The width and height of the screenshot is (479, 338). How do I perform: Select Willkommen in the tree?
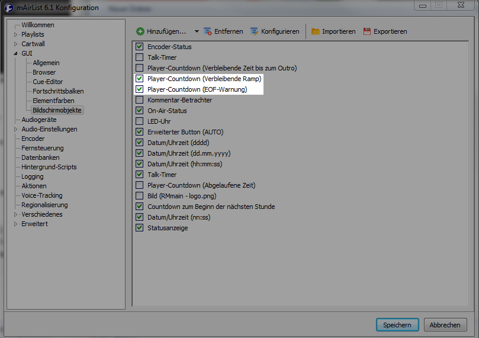37,25
